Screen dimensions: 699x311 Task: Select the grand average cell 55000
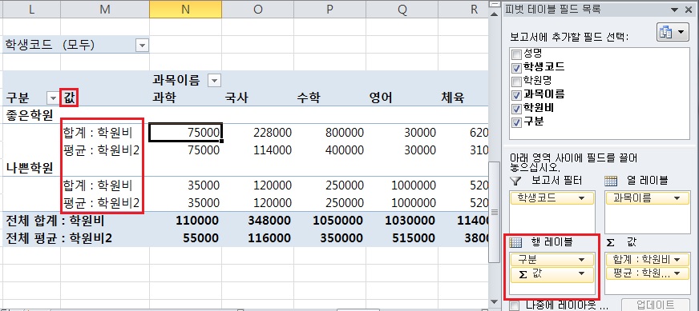[x=185, y=238]
